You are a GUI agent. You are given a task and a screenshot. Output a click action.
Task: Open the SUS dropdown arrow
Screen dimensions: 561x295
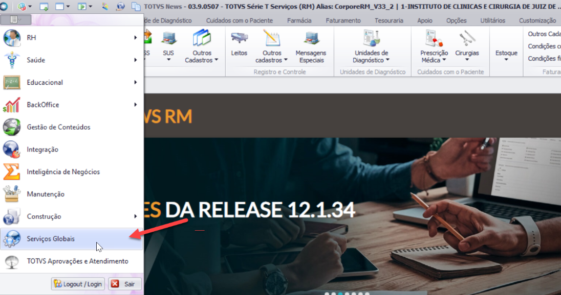(x=168, y=60)
